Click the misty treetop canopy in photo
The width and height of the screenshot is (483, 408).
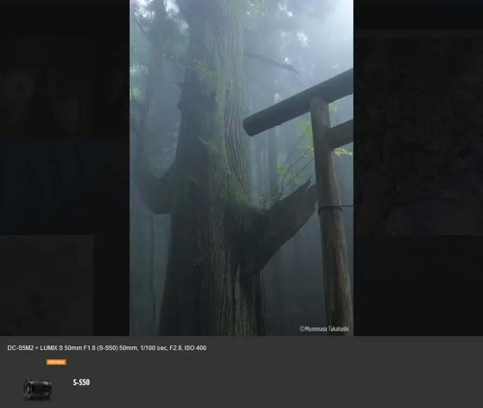pos(241,21)
